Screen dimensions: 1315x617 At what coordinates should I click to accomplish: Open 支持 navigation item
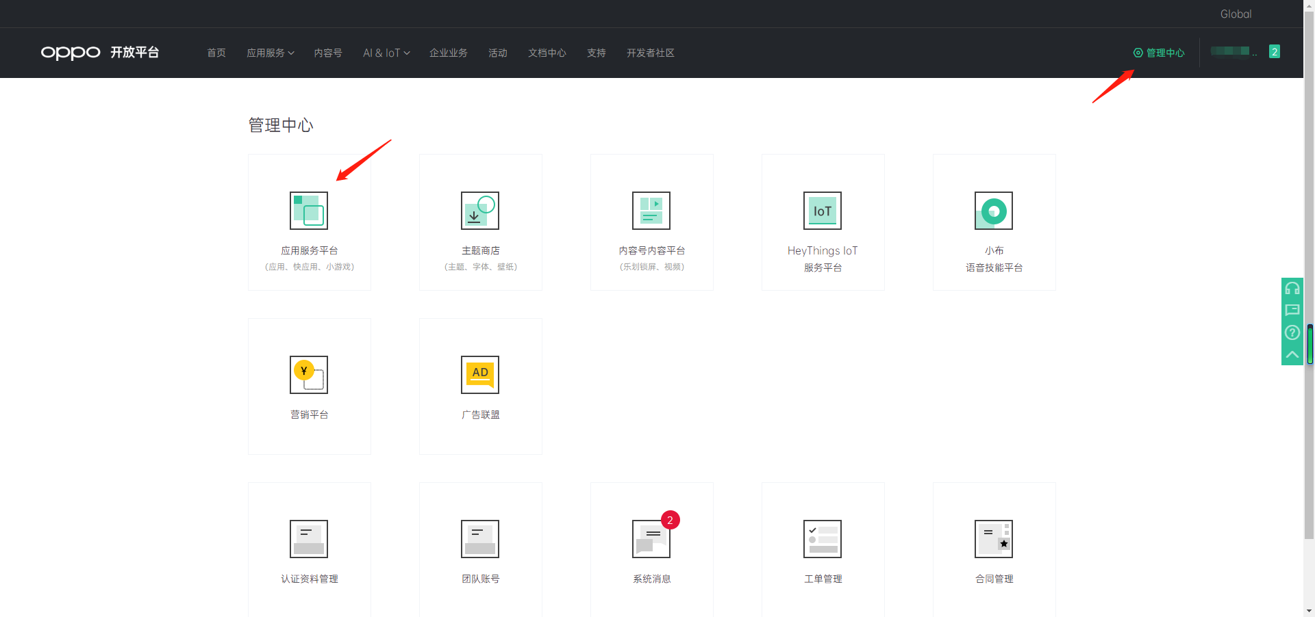[x=597, y=53]
